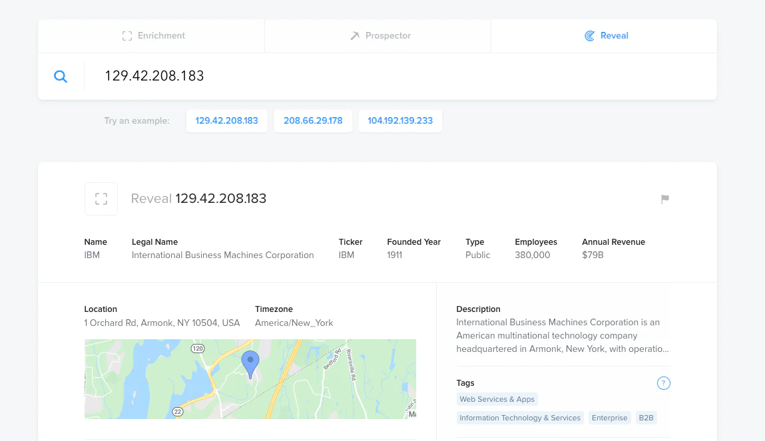Try example IP 104.192.139.233
765x441 pixels.
400,121
